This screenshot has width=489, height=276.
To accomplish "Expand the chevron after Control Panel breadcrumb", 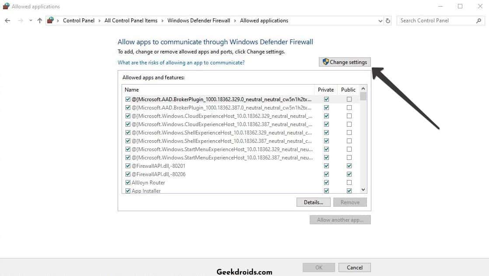I will [x=99, y=21].
